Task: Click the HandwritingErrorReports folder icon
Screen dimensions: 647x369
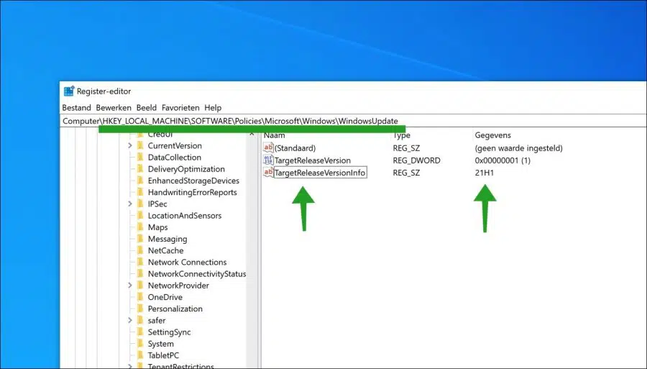Action: 140,192
